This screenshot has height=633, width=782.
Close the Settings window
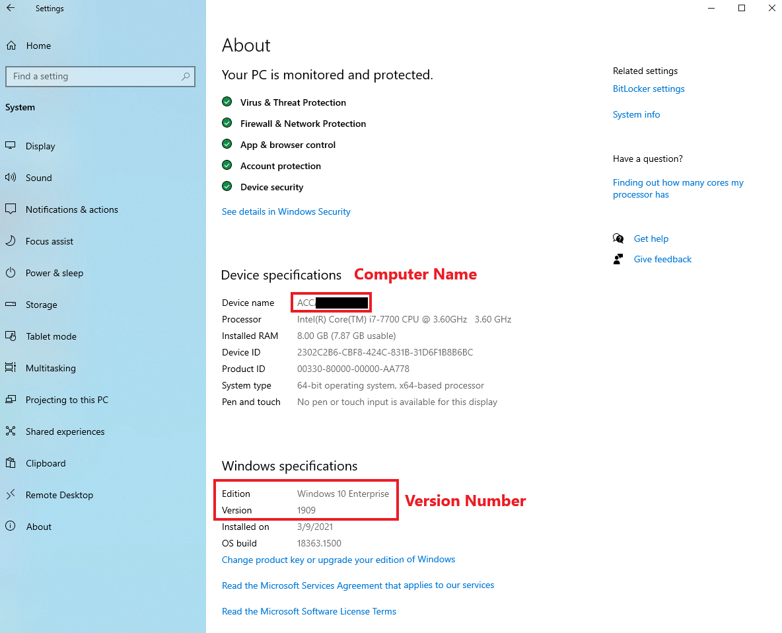tap(771, 8)
